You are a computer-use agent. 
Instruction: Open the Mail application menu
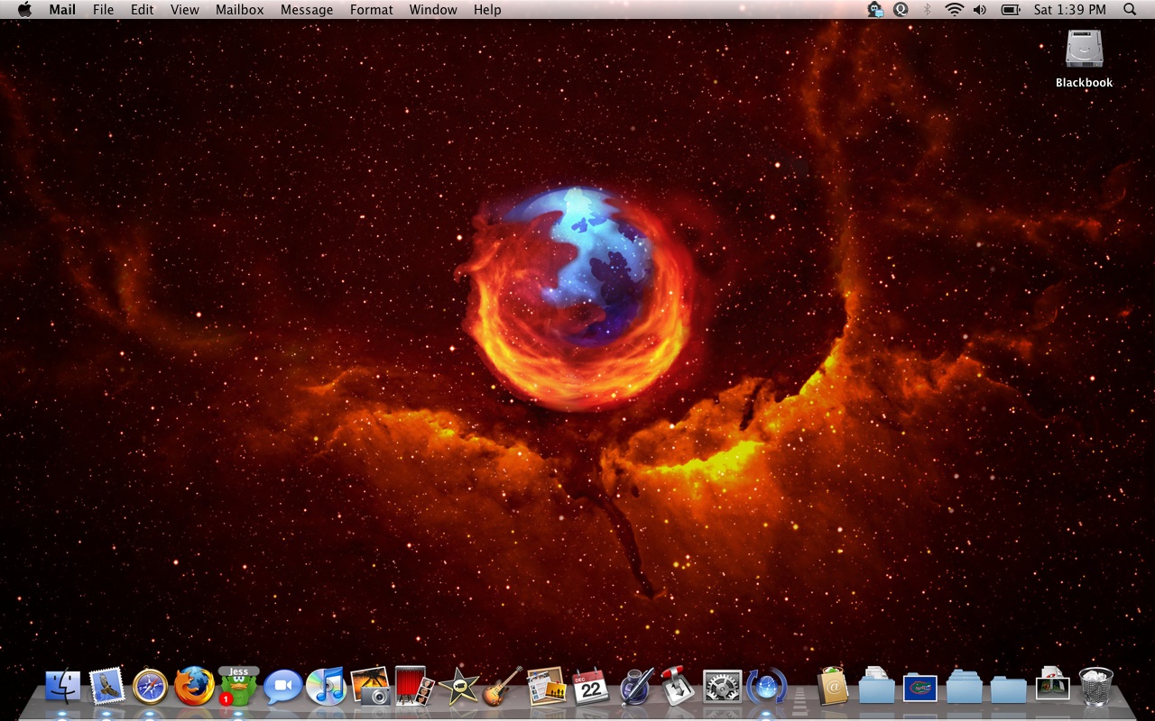click(x=62, y=9)
